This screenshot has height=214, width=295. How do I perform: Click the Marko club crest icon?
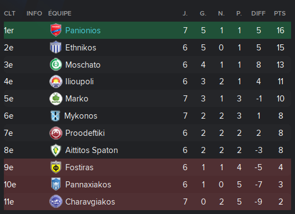click(x=56, y=99)
